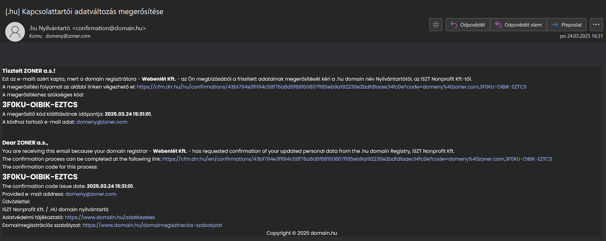Click the code under 'A megerősítéshez szükséges kód'

40,105
